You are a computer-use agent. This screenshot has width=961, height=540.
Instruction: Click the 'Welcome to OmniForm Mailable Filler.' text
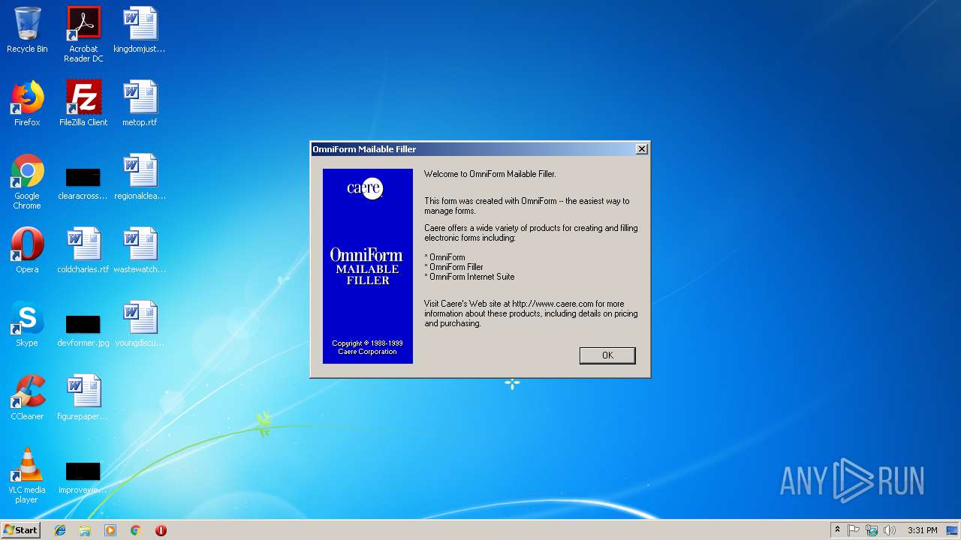pos(490,174)
